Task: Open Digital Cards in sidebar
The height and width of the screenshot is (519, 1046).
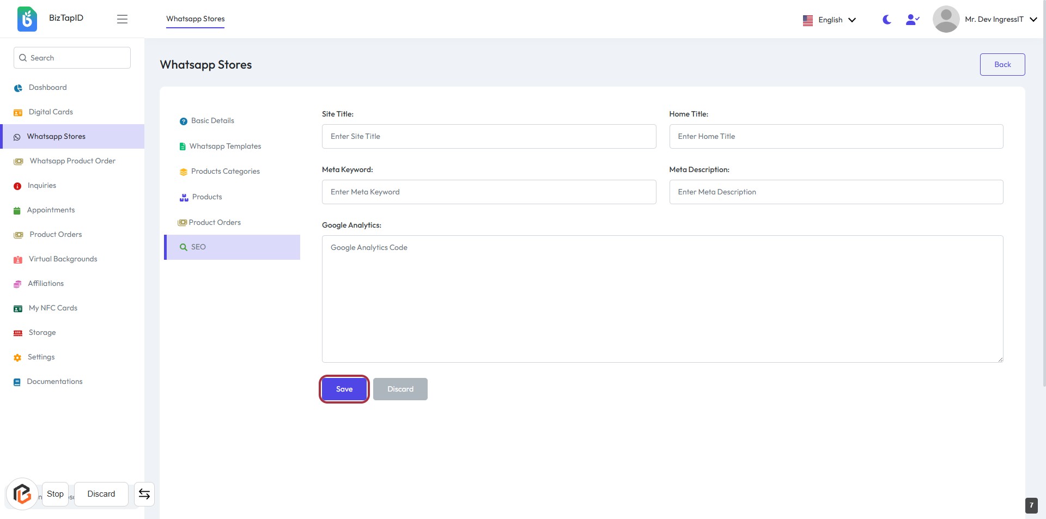Action: coord(51,112)
